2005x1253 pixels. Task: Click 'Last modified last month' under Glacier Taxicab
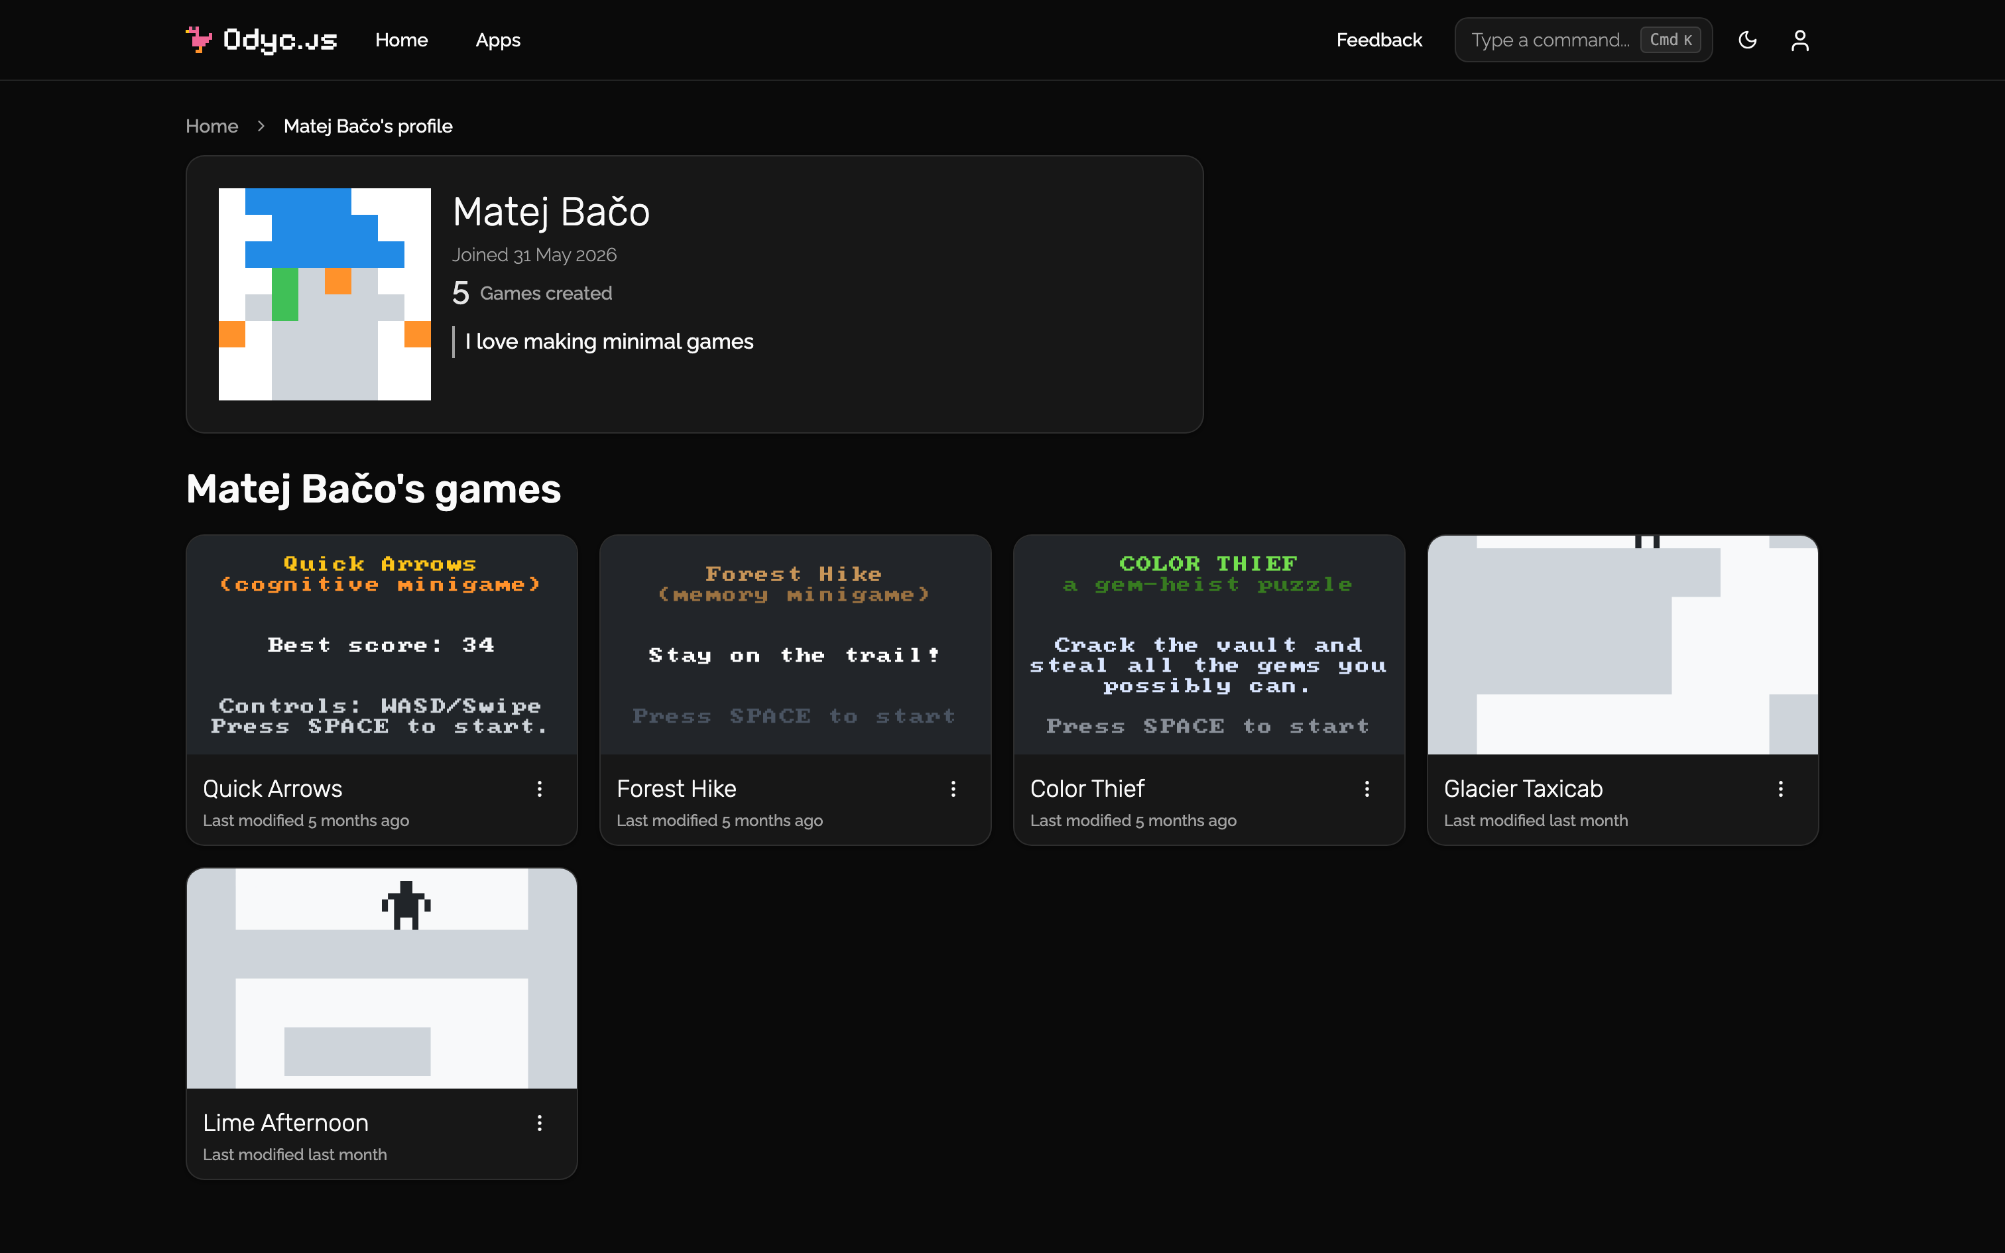tap(1535, 821)
